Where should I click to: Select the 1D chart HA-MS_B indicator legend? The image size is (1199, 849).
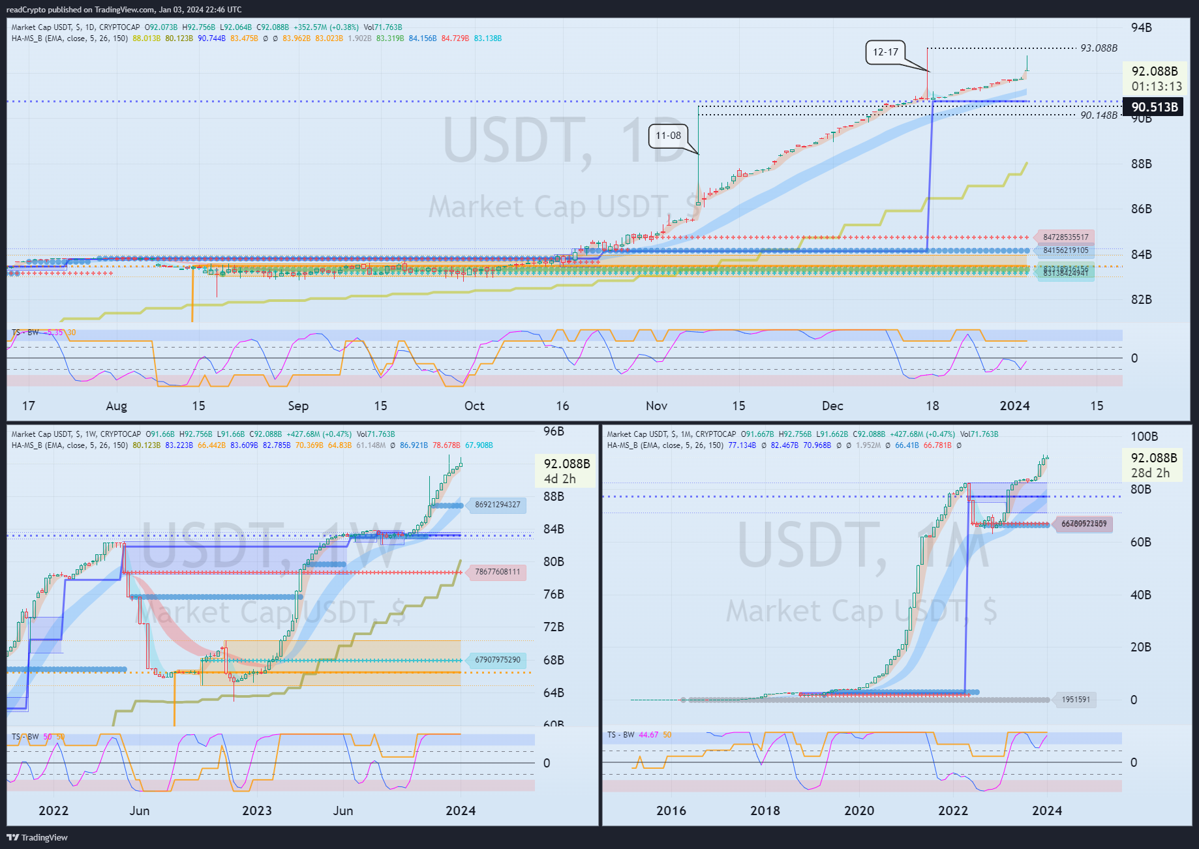point(256,38)
